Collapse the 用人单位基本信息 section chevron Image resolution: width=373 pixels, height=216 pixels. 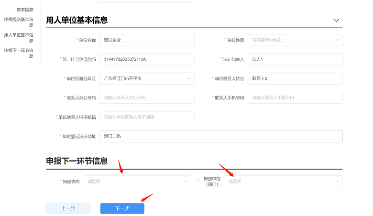[336, 21]
